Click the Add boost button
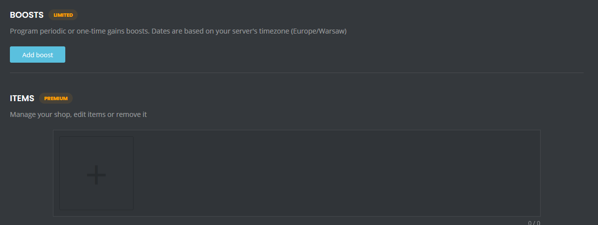The height and width of the screenshot is (225, 598). (x=38, y=55)
